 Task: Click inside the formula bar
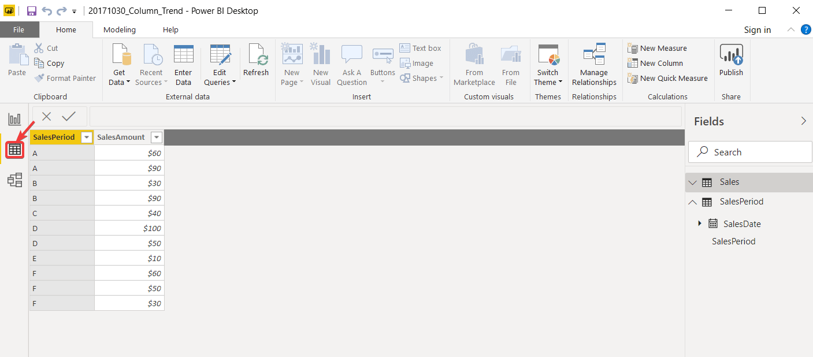click(x=385, y=116)
